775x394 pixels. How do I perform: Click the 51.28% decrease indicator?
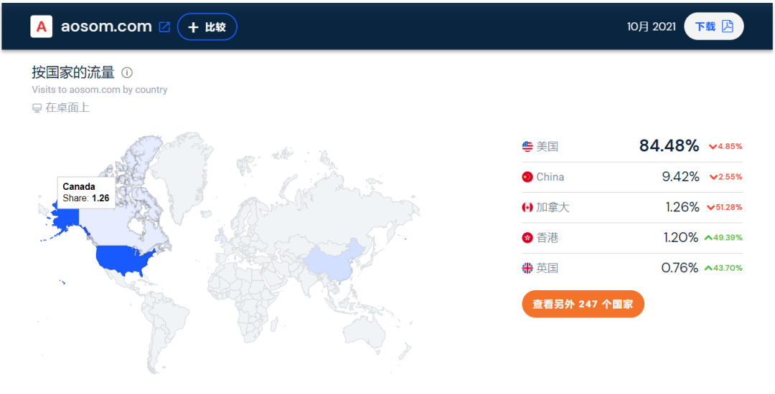(724, 208)
